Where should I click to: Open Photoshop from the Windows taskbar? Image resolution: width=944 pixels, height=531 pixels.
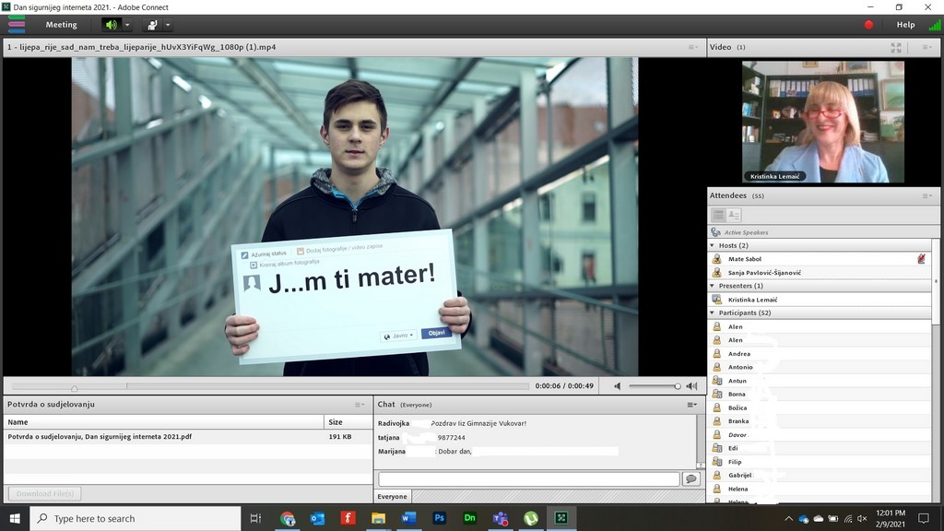tap(440, 518)
